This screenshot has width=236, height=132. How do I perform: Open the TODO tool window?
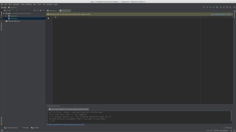[35, 128]
